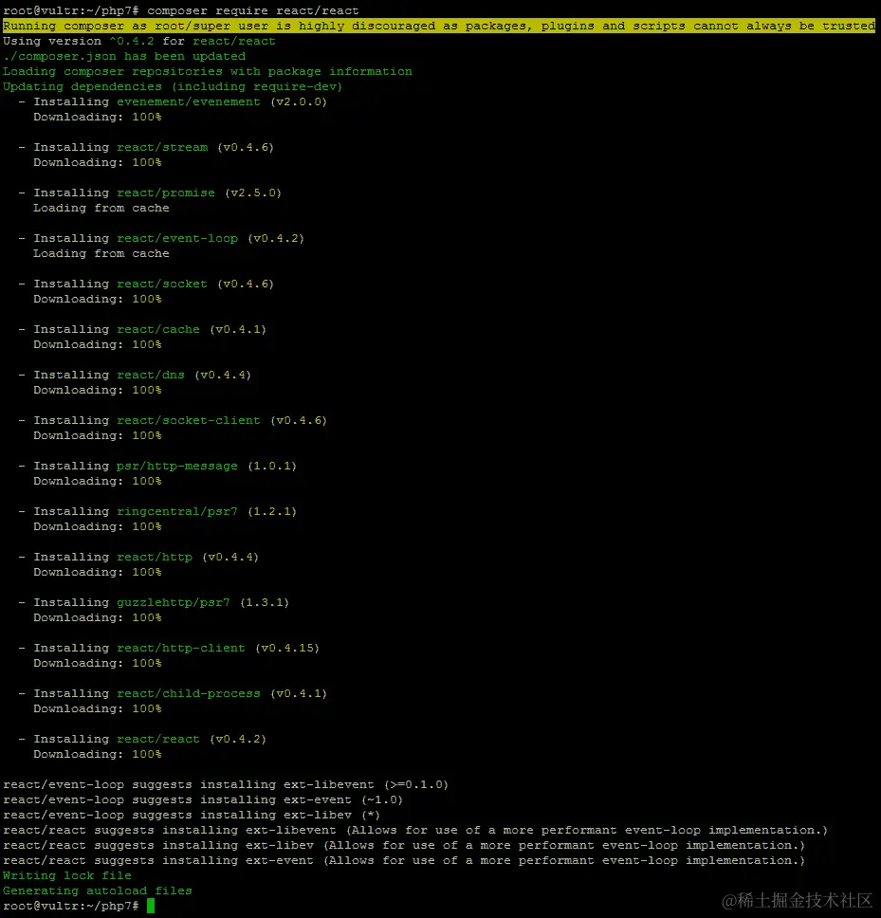Click version '(v2.0.0)' of evenement
Image resolution: width=881 pixels, height=918 pixels.
coord(299,101)
